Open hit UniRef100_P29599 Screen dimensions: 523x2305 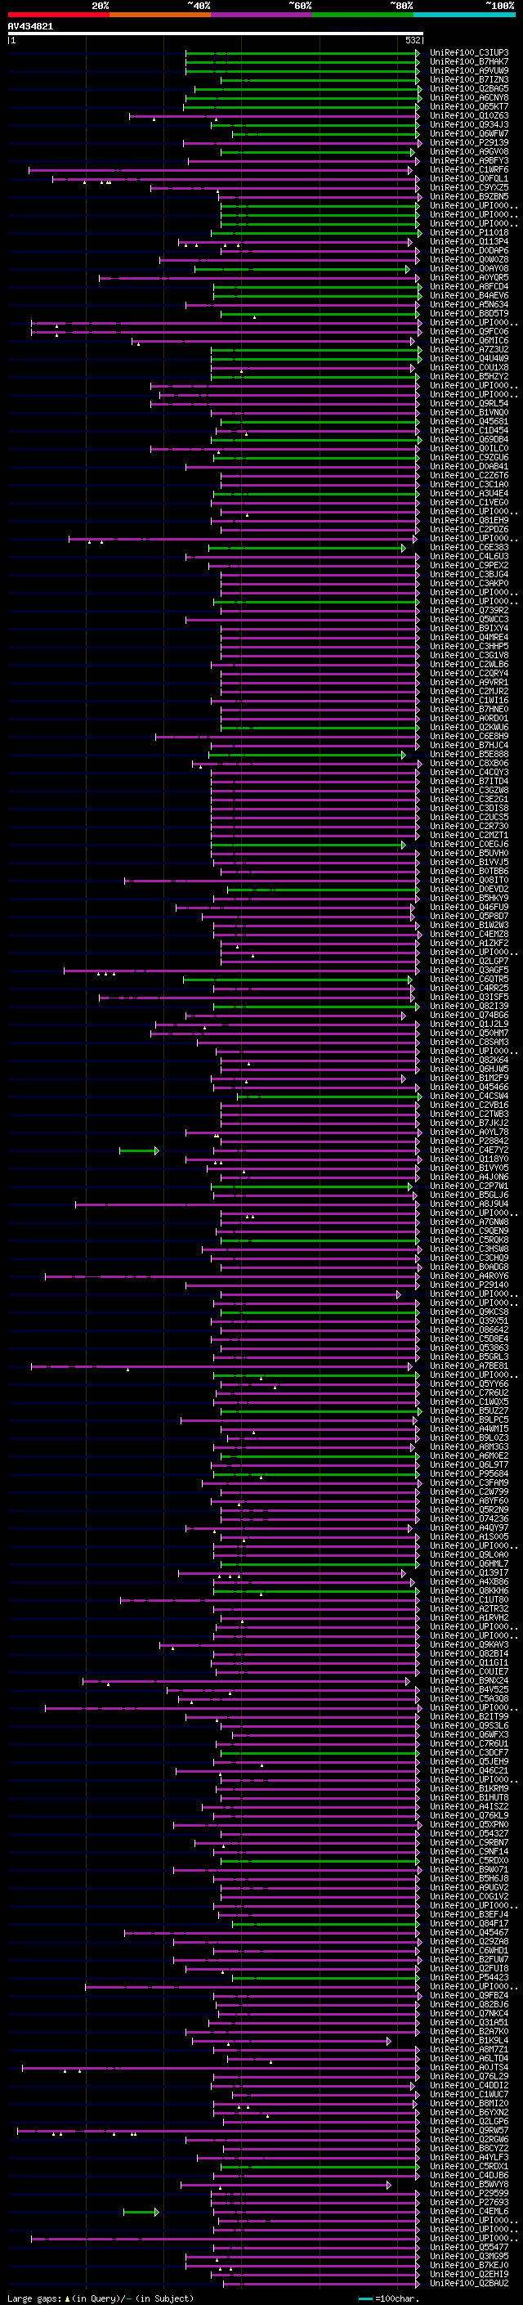tap(468, 2194)
